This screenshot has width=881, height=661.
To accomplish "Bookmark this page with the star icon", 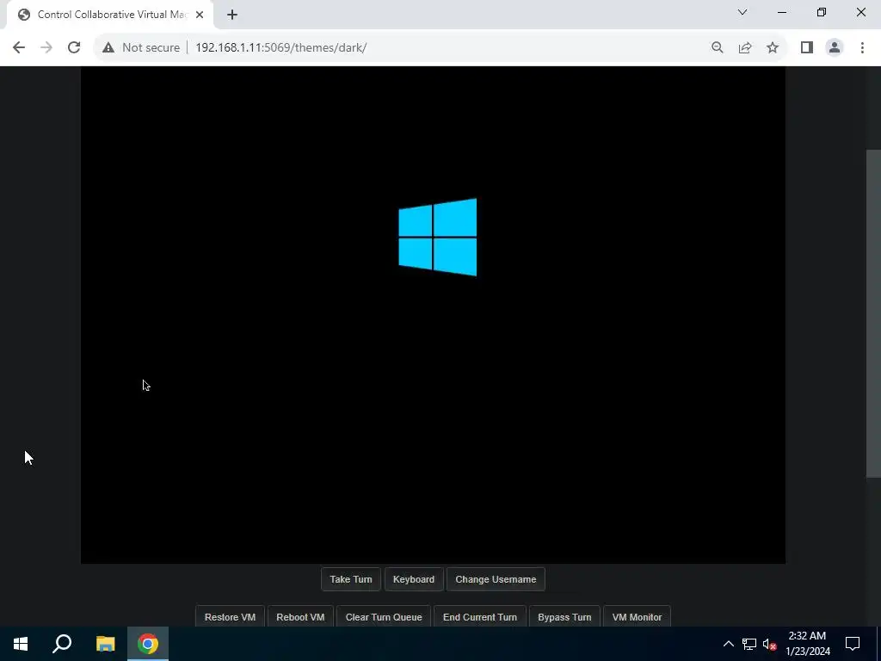I will point(773,48).
